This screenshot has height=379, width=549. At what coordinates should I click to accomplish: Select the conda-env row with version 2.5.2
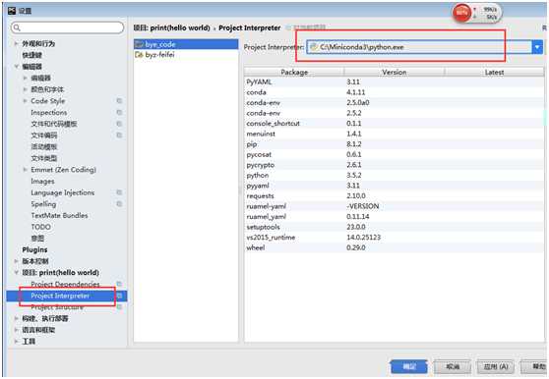394,113
